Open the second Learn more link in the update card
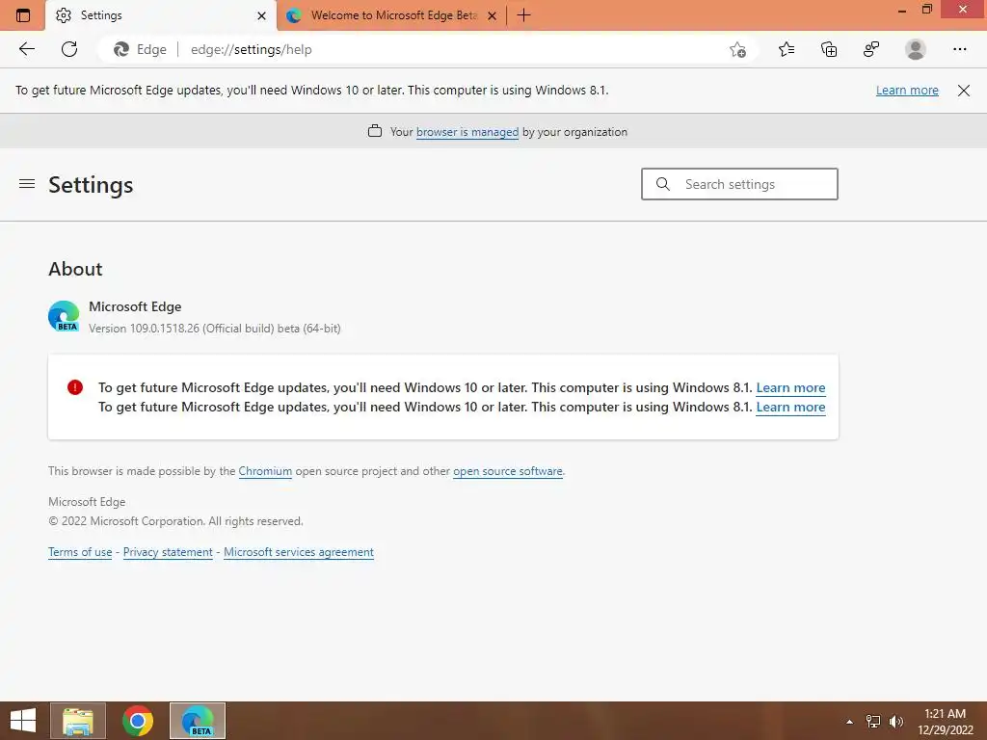Viewport: 987px width, 740px height. pos(790,408)
